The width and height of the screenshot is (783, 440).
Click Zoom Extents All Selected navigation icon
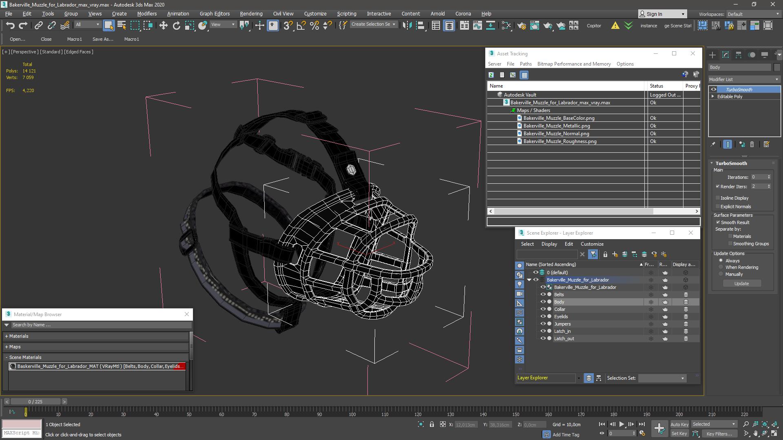[x=774, y=425]
